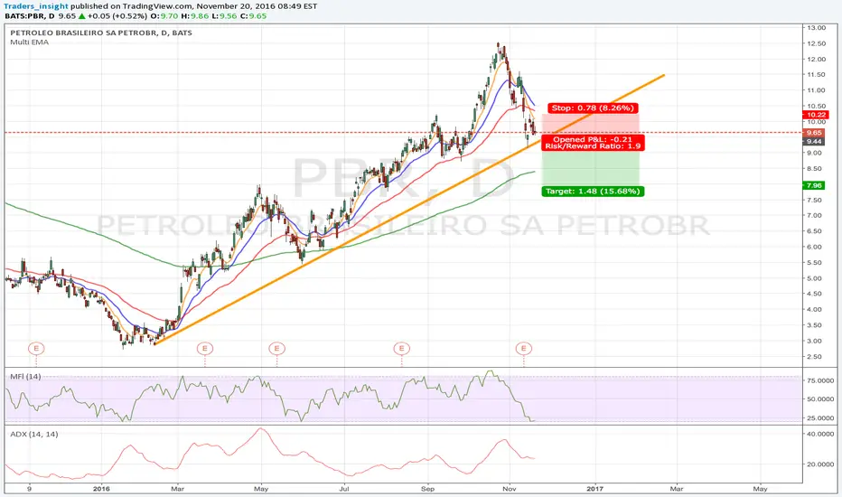Click the 40.0000 ADX axis value
Viewport: 842px width, 497px height.
821,434
